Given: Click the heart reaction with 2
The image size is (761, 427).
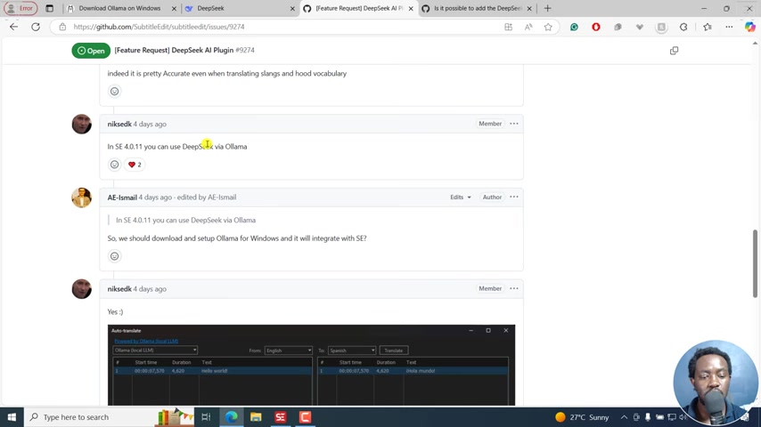Looking at the screenshot, I should [x=135, y=165].
